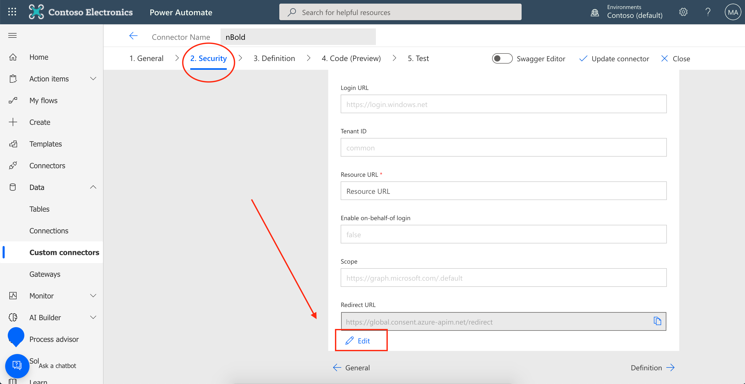Open the Environments picker globe icon

pyautogui.click(x=595, y=12)
